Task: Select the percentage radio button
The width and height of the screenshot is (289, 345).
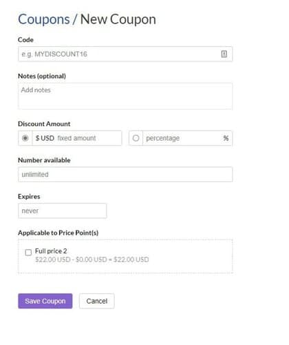Action: tap(136, 138)
